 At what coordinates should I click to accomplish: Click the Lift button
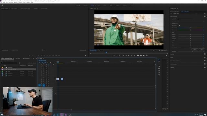[x=138, y=55]
